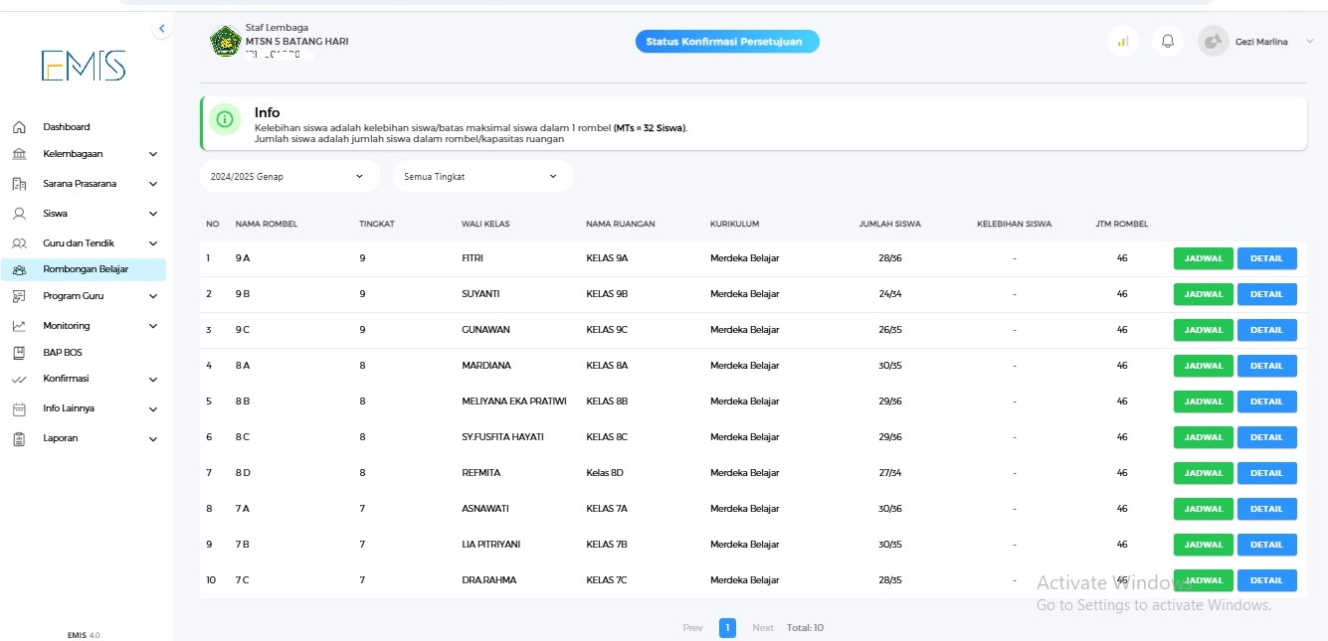Open the 2024/2025 Genap semester dropdown
This screenshot has width=1328, height=641.
(x=289, y=175)
